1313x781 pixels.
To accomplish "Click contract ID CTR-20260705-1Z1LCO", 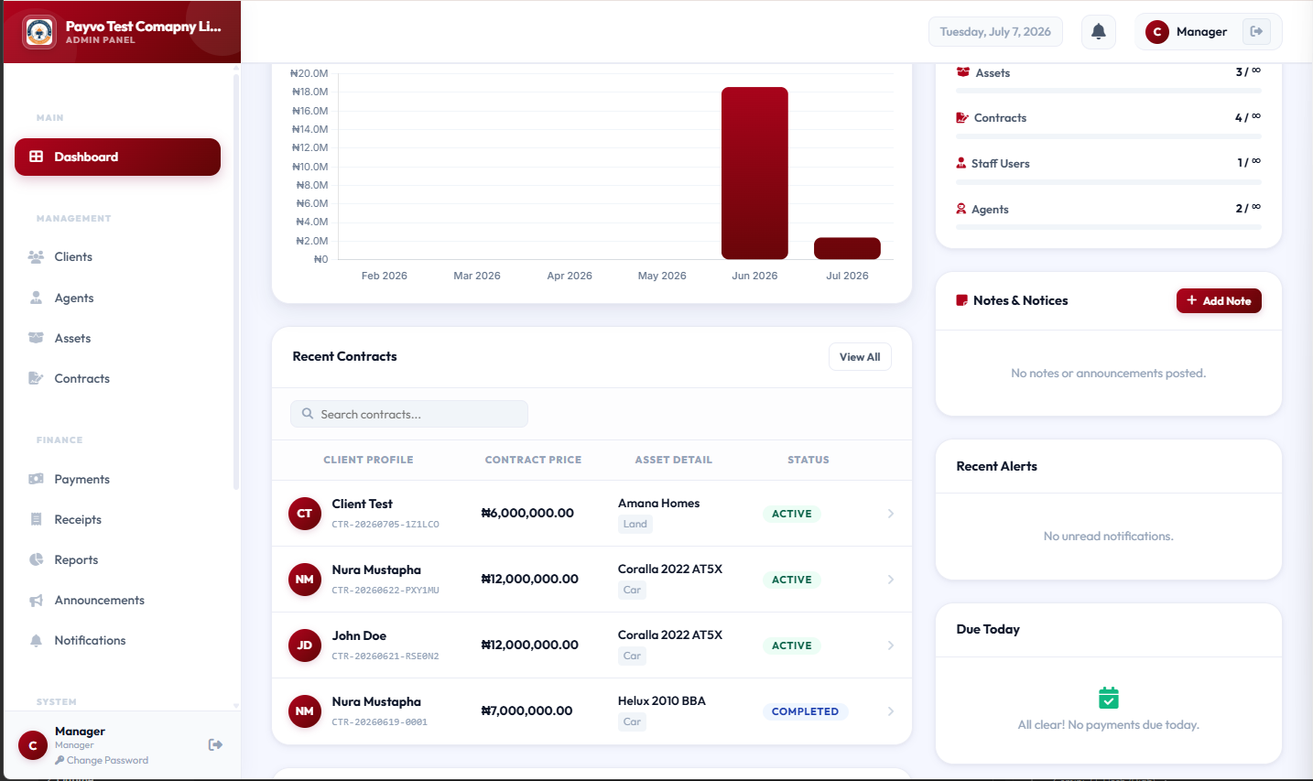I will (385, 525).
